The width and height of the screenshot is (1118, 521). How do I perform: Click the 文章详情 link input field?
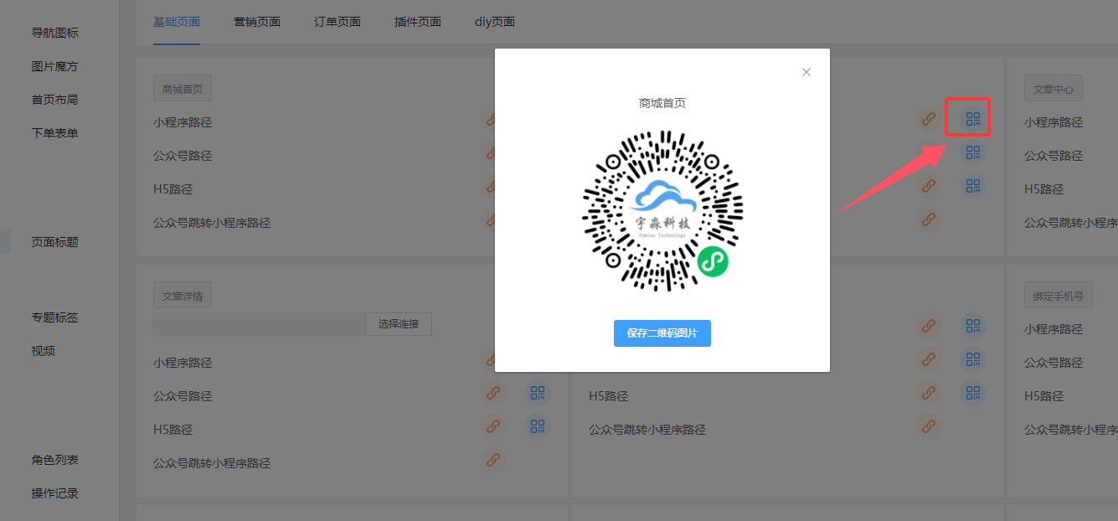point(259,324)
